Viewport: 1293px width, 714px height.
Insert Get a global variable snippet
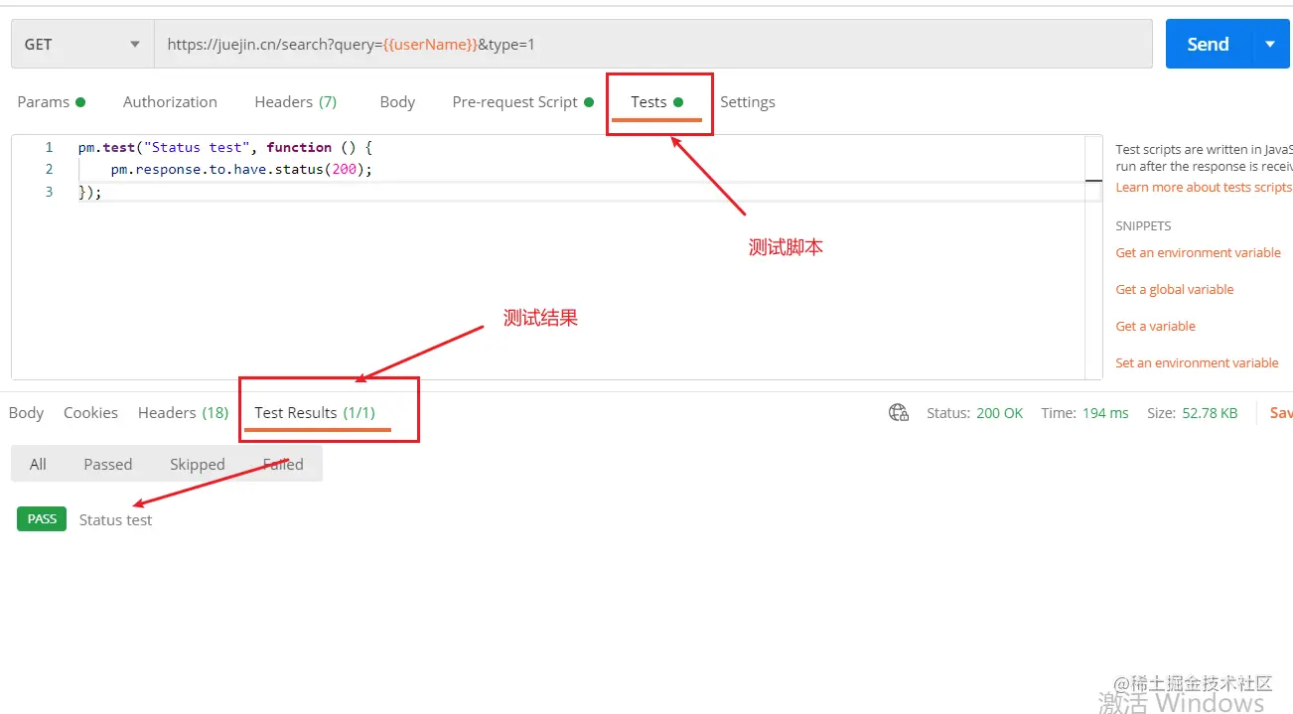[1175, 290]
